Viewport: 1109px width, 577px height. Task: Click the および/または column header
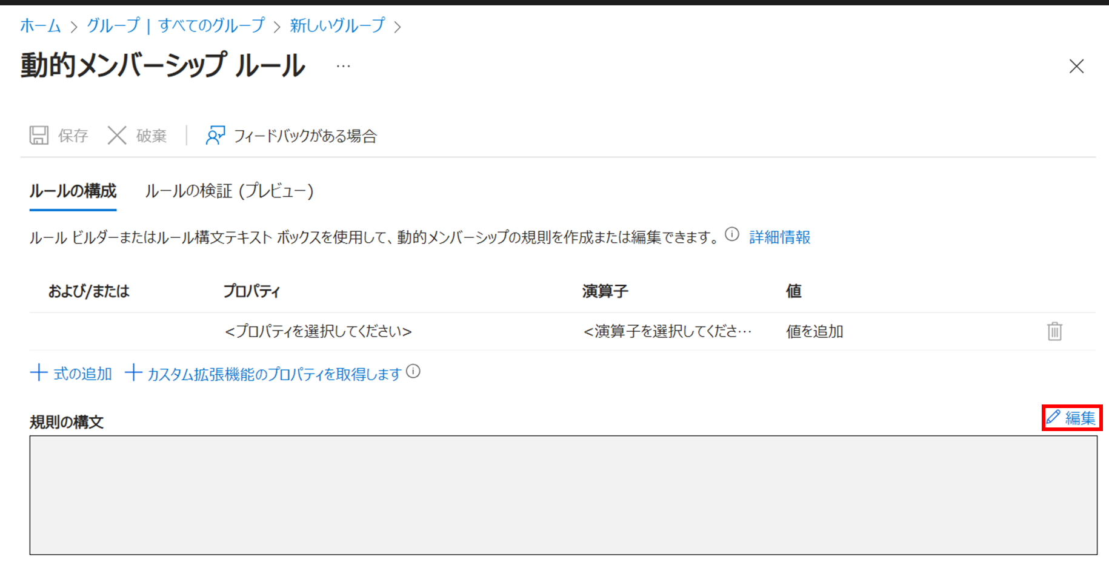point(89,291)
